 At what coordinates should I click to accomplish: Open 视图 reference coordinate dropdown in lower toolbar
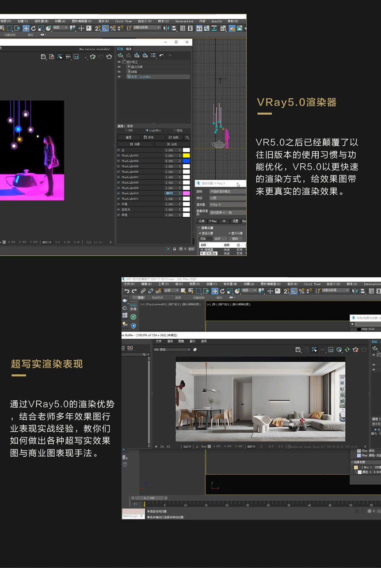point(249,290)
